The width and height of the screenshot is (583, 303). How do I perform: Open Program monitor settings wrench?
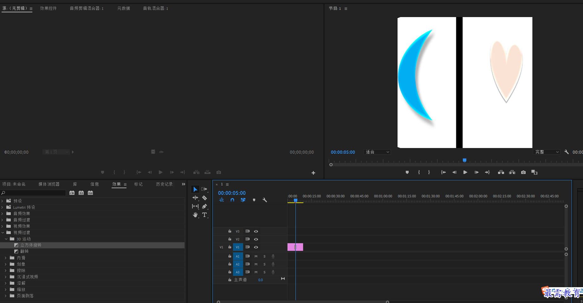click(567, 152)
